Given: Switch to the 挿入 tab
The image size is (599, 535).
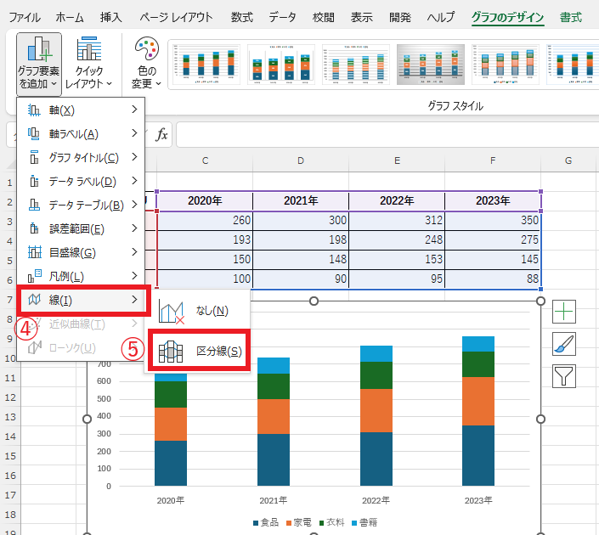Looking at the screenshot, I should pos(110,17).
